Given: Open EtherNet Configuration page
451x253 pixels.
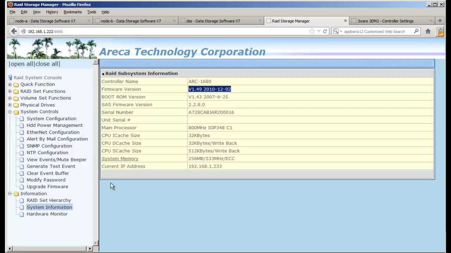Looking at the screenshot, I should [x=53, y=132].
